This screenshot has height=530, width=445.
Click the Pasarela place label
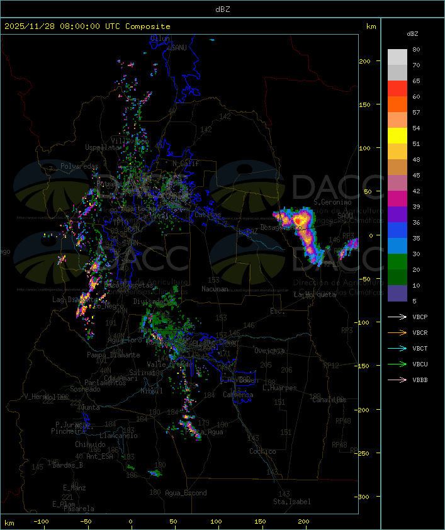[x=79, y=509]
